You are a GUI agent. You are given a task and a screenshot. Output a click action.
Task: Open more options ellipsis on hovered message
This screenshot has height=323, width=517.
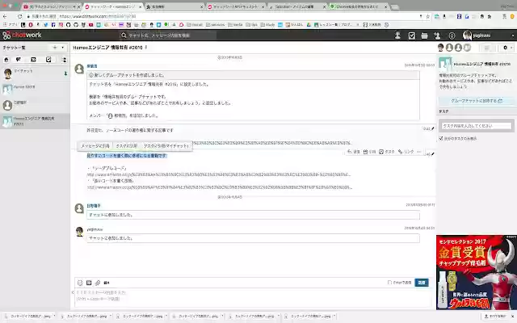tap(419, 152)
